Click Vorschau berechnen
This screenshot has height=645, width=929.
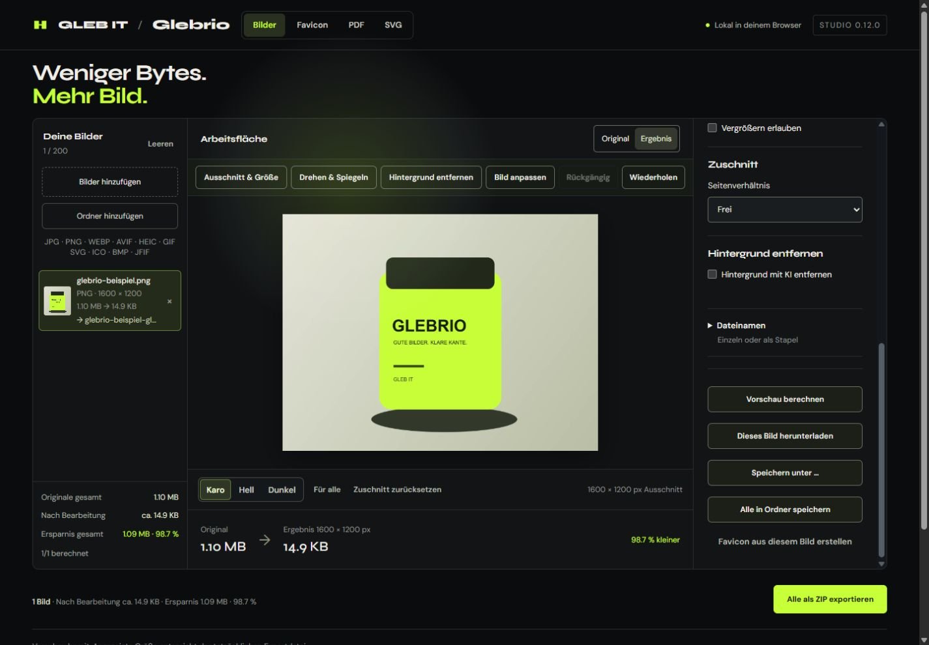tap(785, 399)
